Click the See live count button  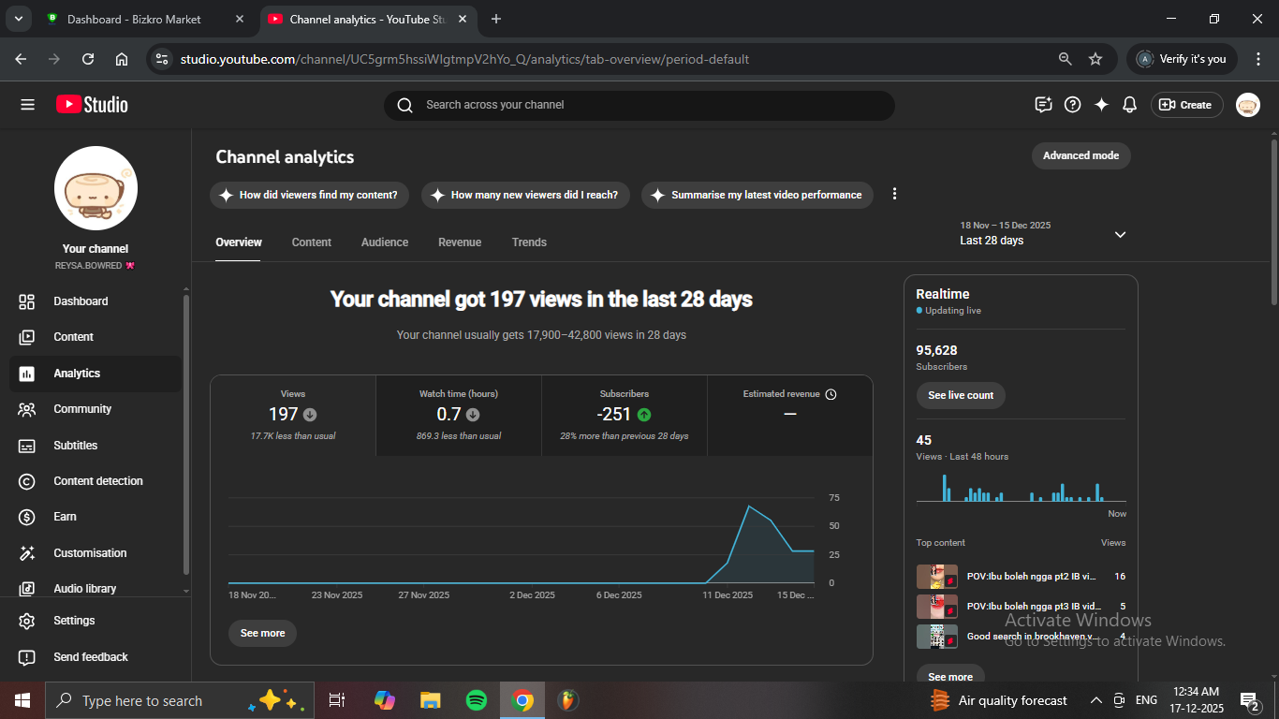(961, 395)
